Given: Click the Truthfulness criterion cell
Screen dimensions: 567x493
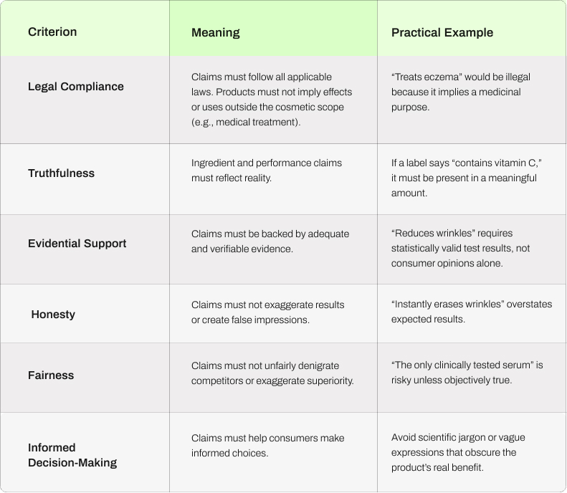Looking at the screenshot, I should (x=61, y=173).
